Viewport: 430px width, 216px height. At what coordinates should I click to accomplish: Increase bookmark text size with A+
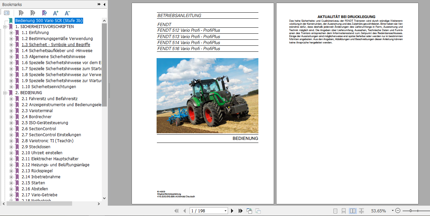tap(56, 13)
